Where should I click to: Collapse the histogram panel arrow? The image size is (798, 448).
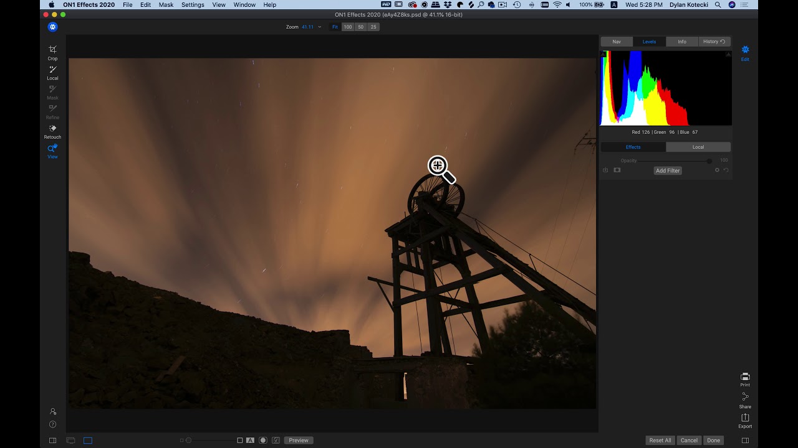(728, 54)
